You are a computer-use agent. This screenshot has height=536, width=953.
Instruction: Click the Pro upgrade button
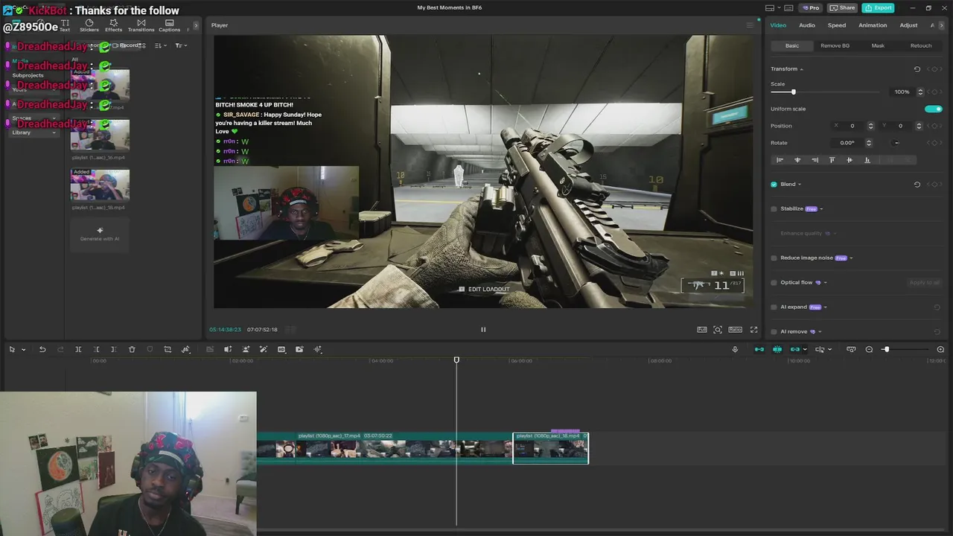[810, 7]
